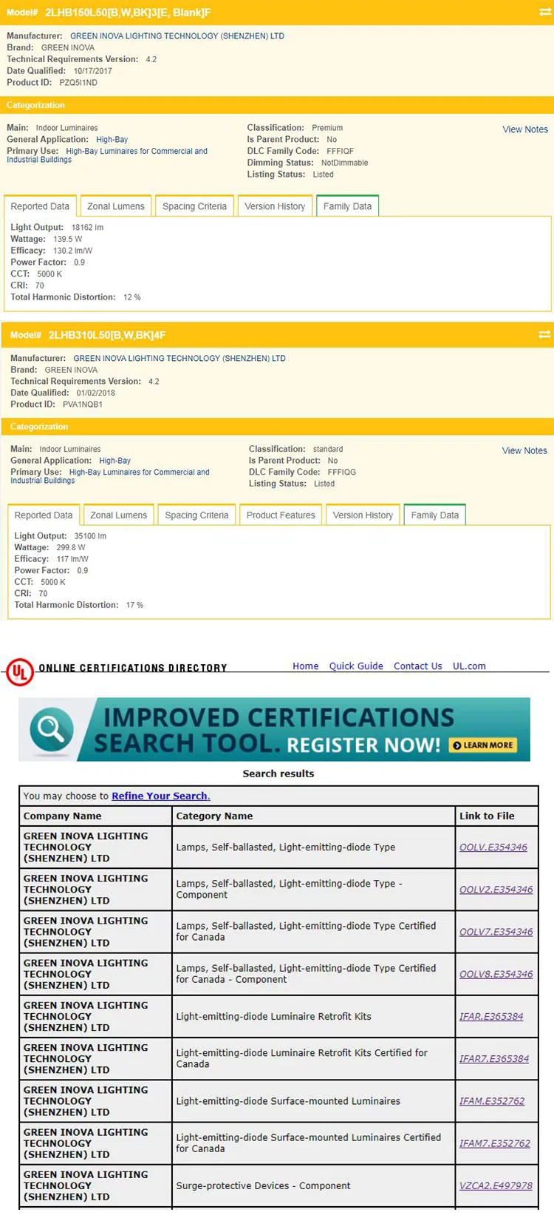
Task: Click the magnifier icon in certifications banner
Action: point(51,728)
